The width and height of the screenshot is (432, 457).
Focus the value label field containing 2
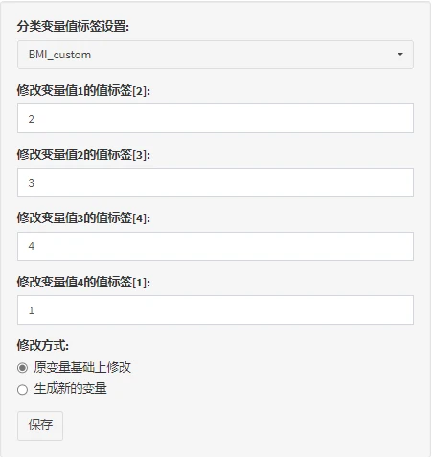[216, 118]
